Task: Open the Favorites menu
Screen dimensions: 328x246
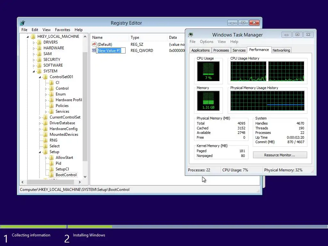Action: pos(62,30)
